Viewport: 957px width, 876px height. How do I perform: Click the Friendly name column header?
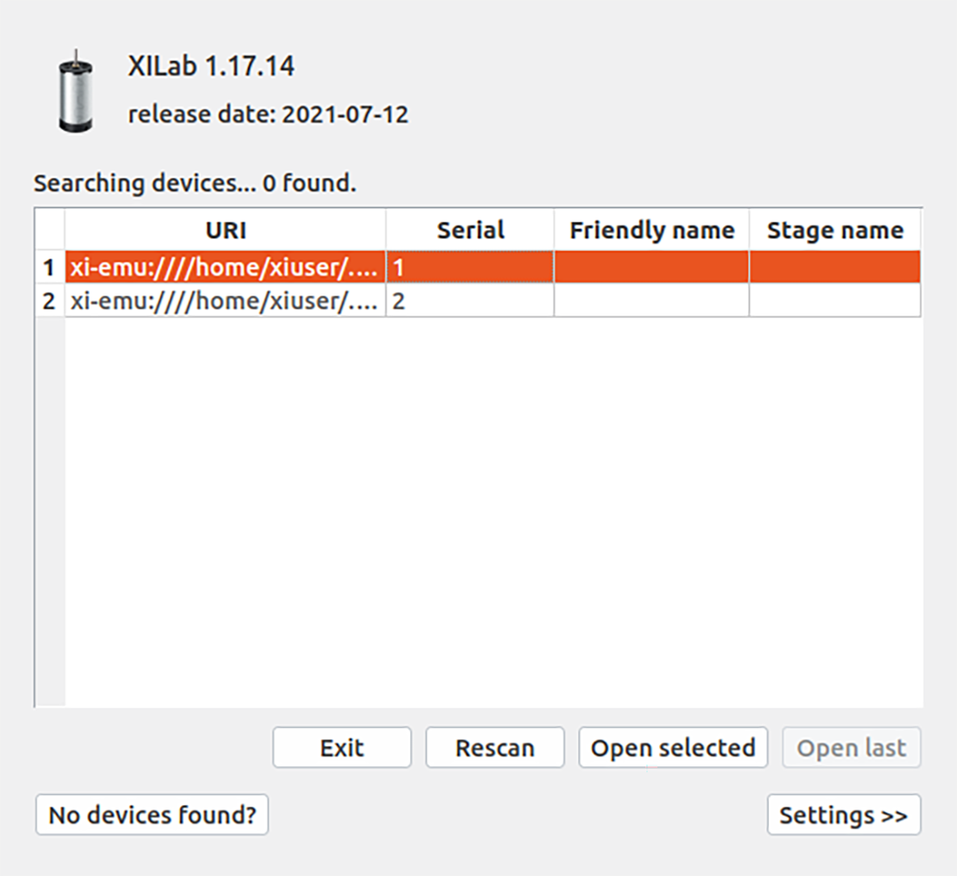pyautogui.click(x=652, y=230)
